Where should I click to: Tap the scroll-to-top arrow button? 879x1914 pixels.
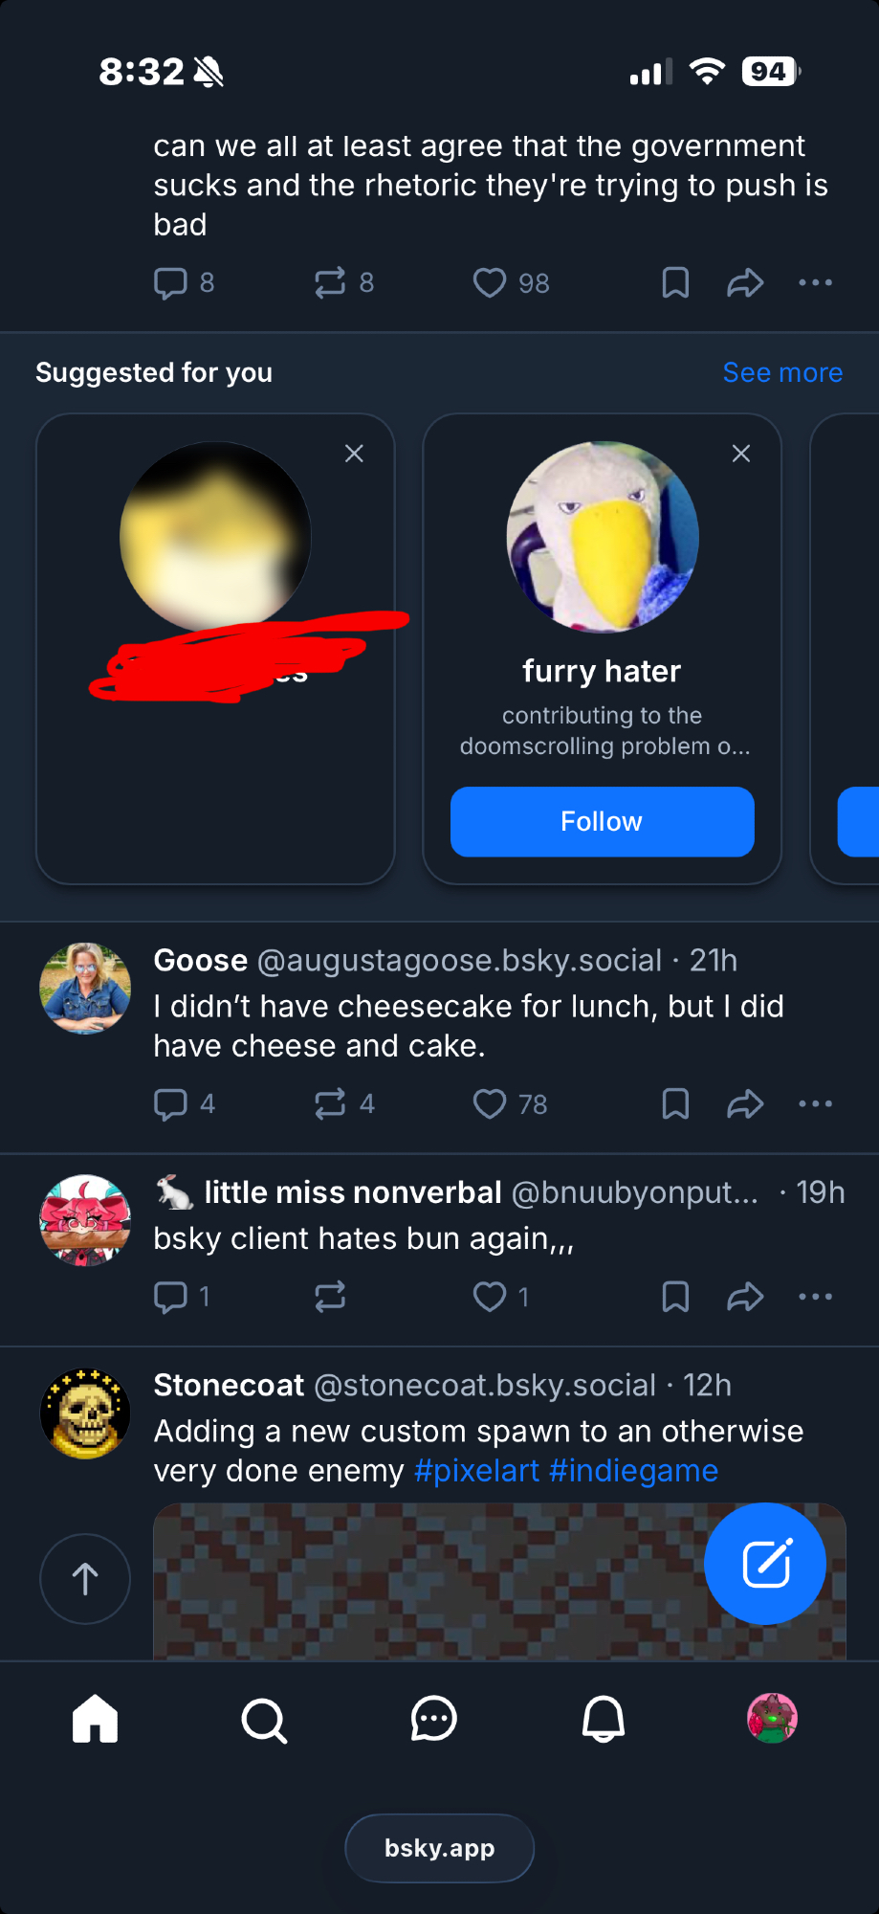[x=85, y=1578]
